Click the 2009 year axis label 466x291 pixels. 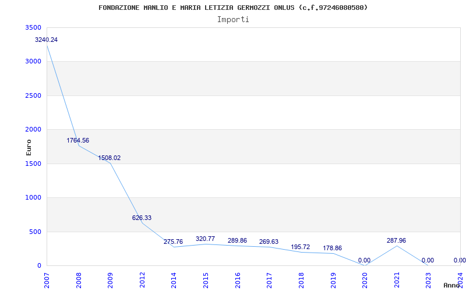110,281
